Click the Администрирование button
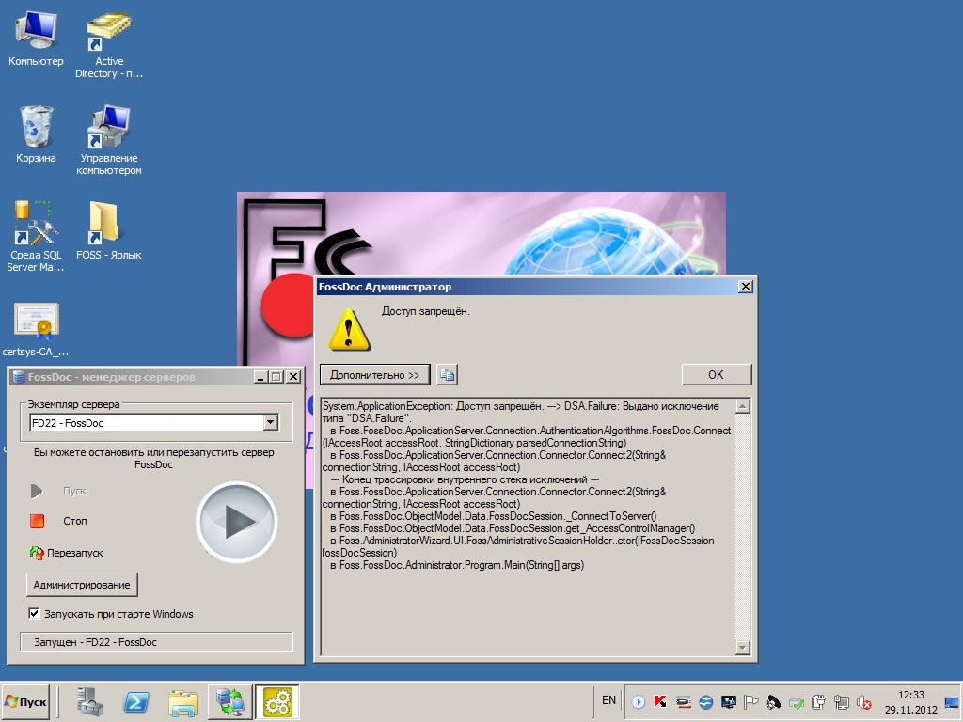The image size is (963, 722). coord(82,585)
